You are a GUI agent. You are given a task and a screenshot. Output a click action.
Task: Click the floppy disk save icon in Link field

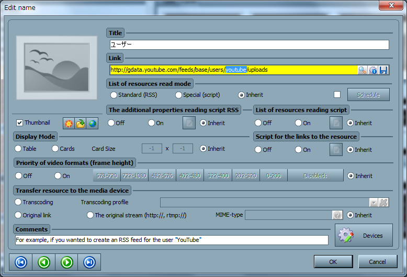pos(383,70)
